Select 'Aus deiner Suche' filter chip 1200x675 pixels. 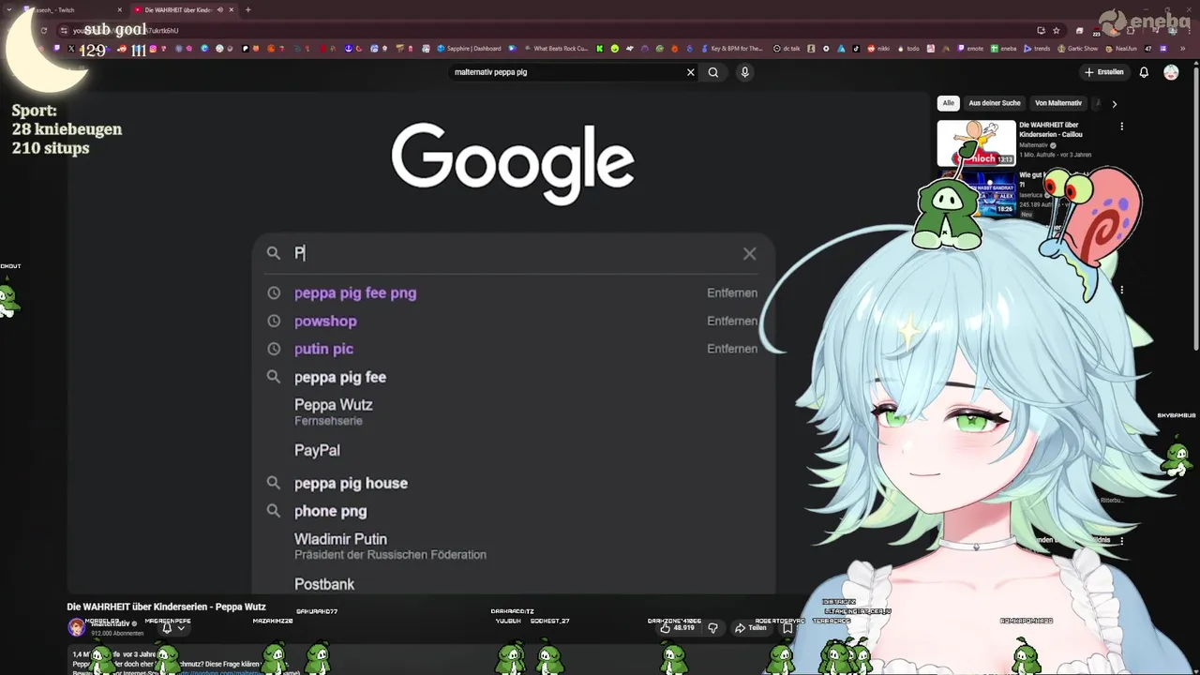coord(995,103)
